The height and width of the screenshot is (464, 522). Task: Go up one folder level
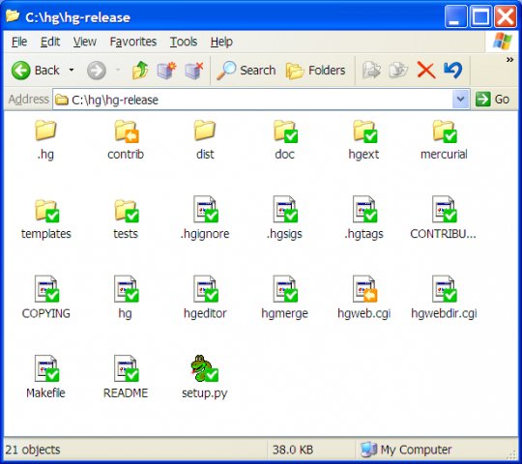click(x=140, y=71)
